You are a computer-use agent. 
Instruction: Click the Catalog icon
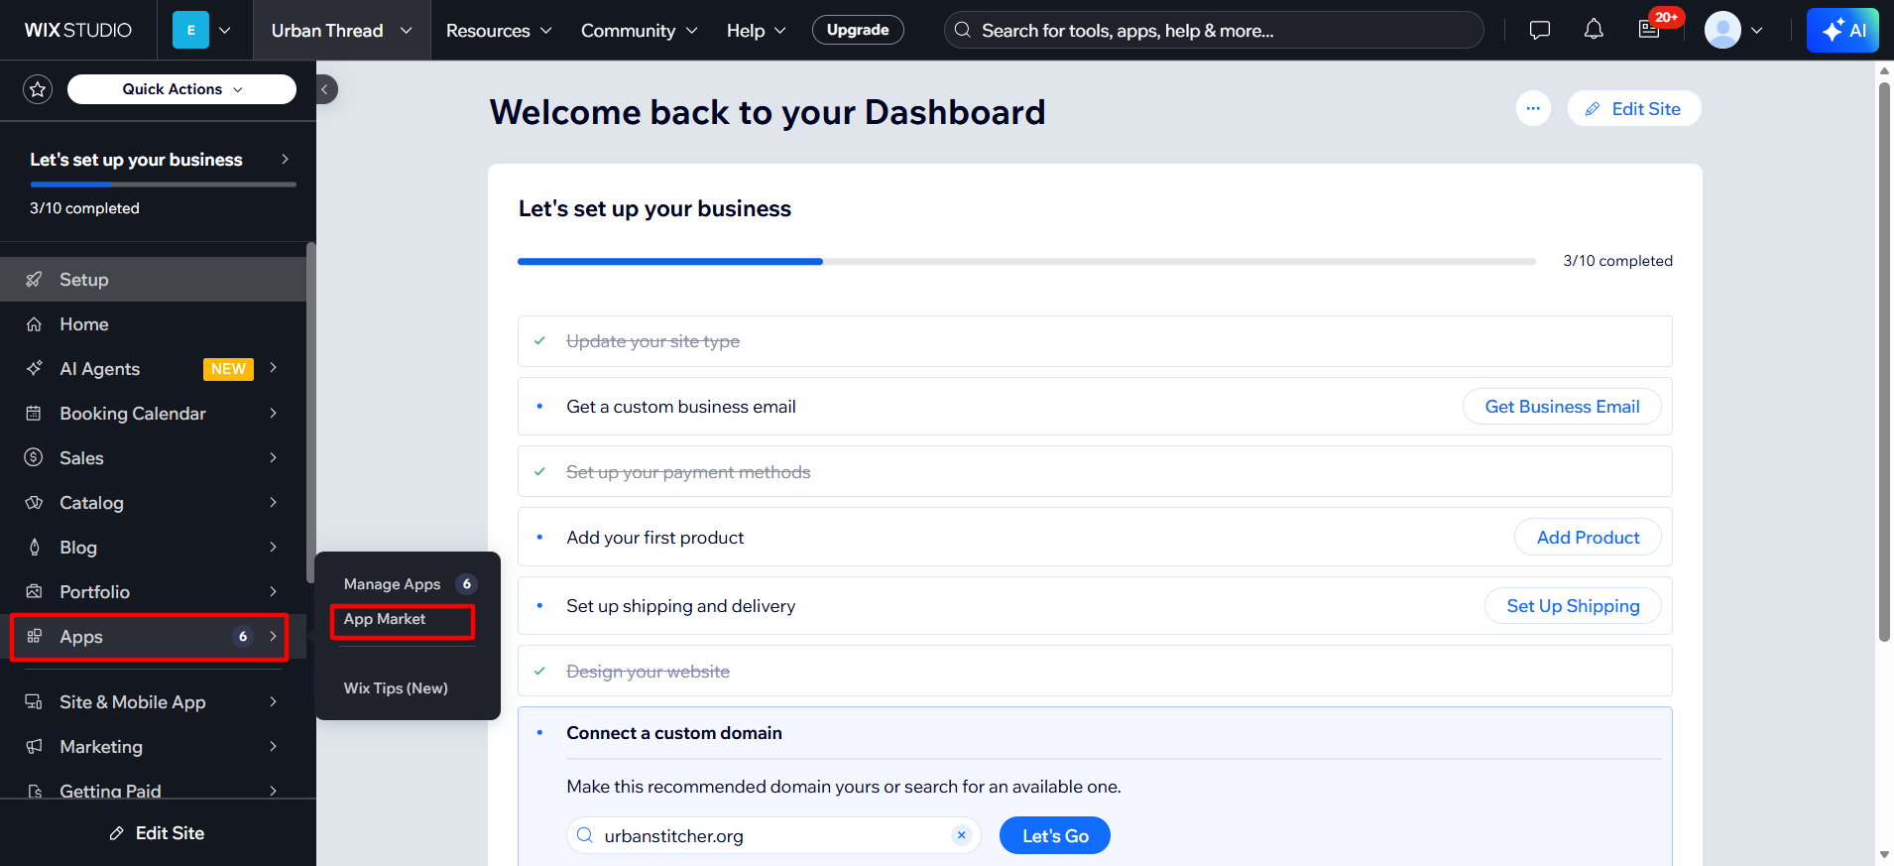coord(34,502)
